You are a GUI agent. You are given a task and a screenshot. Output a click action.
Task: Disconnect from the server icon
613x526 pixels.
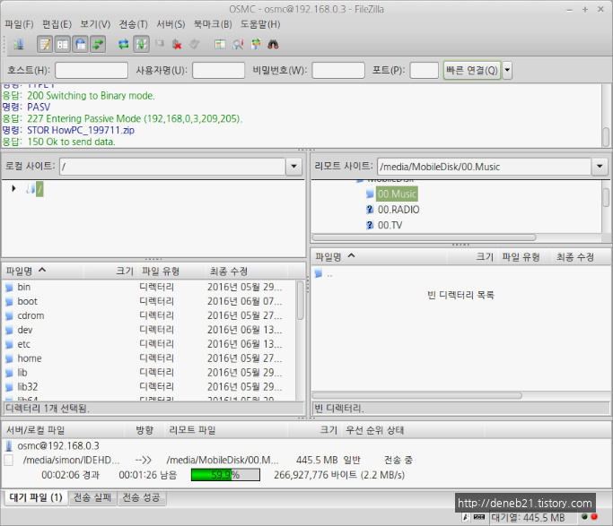click(177, 44)
